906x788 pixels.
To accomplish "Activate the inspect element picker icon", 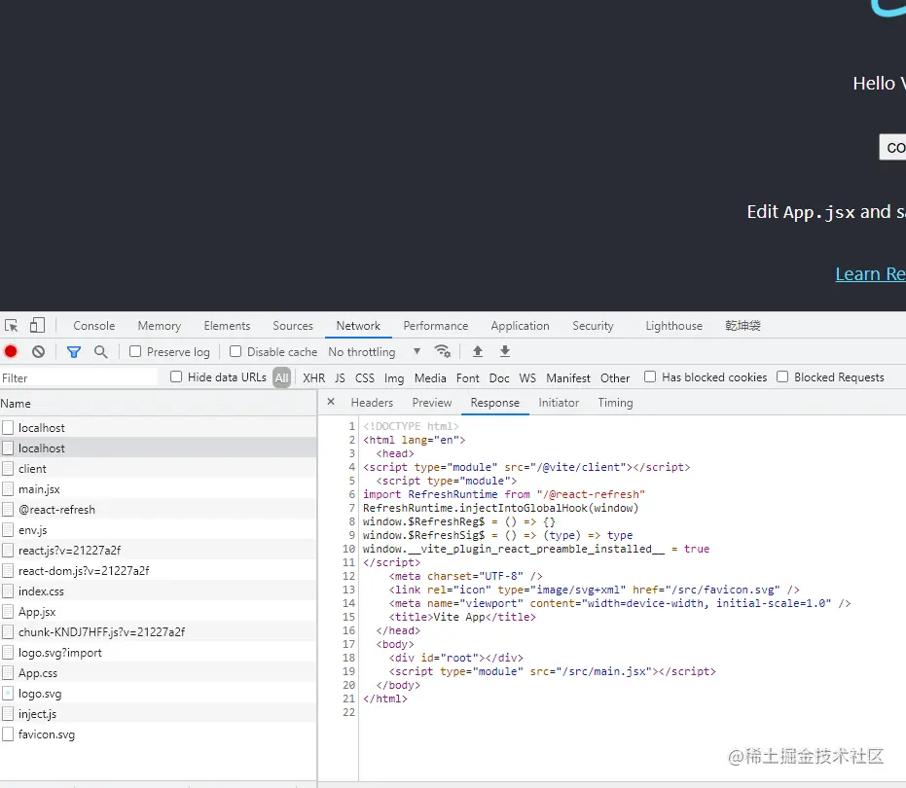I will point(11,326).
